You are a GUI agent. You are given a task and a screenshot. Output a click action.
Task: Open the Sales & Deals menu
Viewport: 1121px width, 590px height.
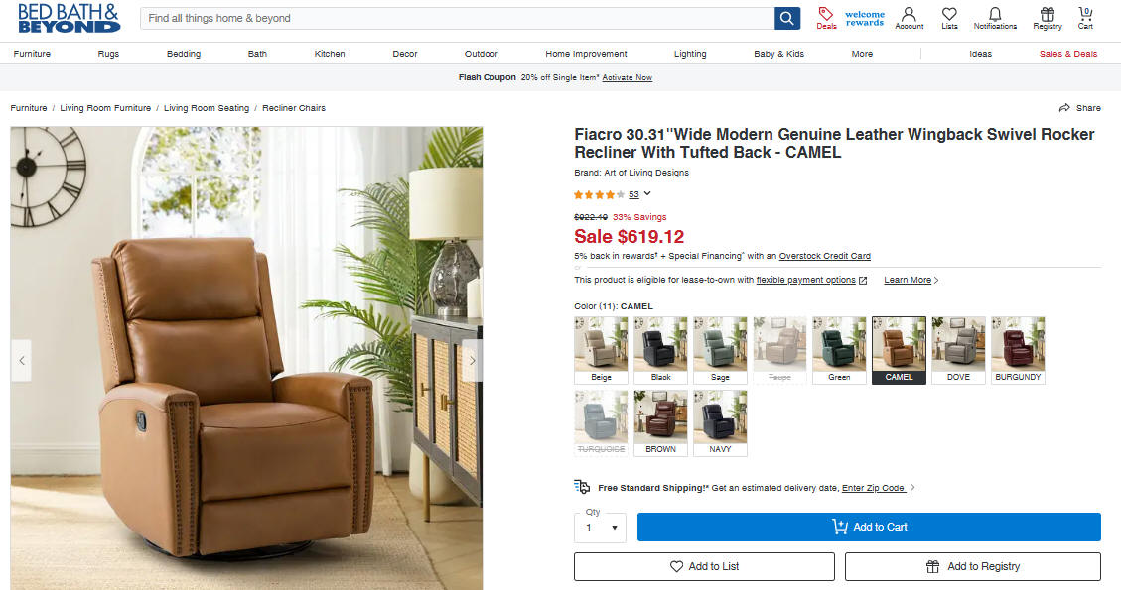click(1068, 54)
